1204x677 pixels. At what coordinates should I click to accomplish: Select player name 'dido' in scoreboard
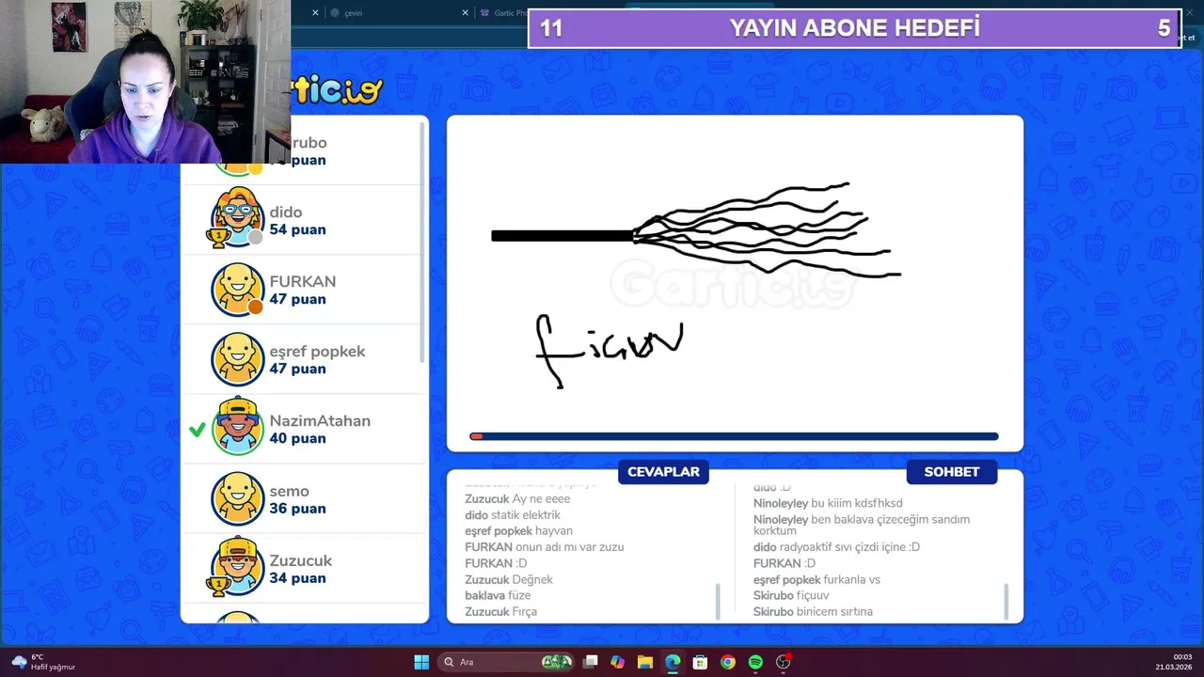pyautogui.click(x=286, y=213)
